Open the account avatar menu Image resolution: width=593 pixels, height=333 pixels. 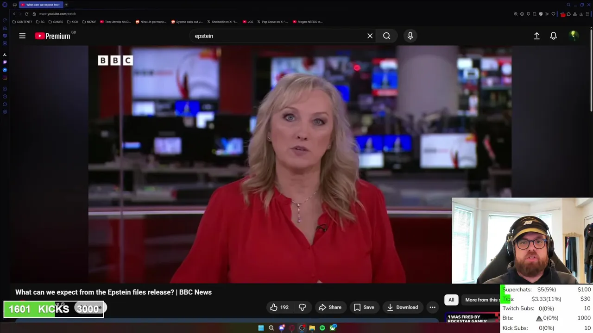(x=574, y=36)
